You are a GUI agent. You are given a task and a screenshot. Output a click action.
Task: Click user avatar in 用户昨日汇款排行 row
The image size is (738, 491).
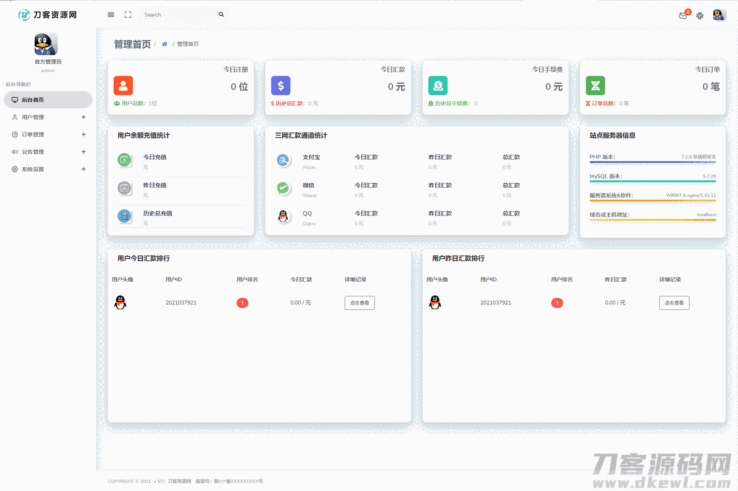[435, 303]
